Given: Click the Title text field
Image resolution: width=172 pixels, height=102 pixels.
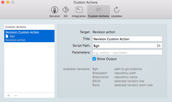Looking at the screenshot, I should point(127,39).
